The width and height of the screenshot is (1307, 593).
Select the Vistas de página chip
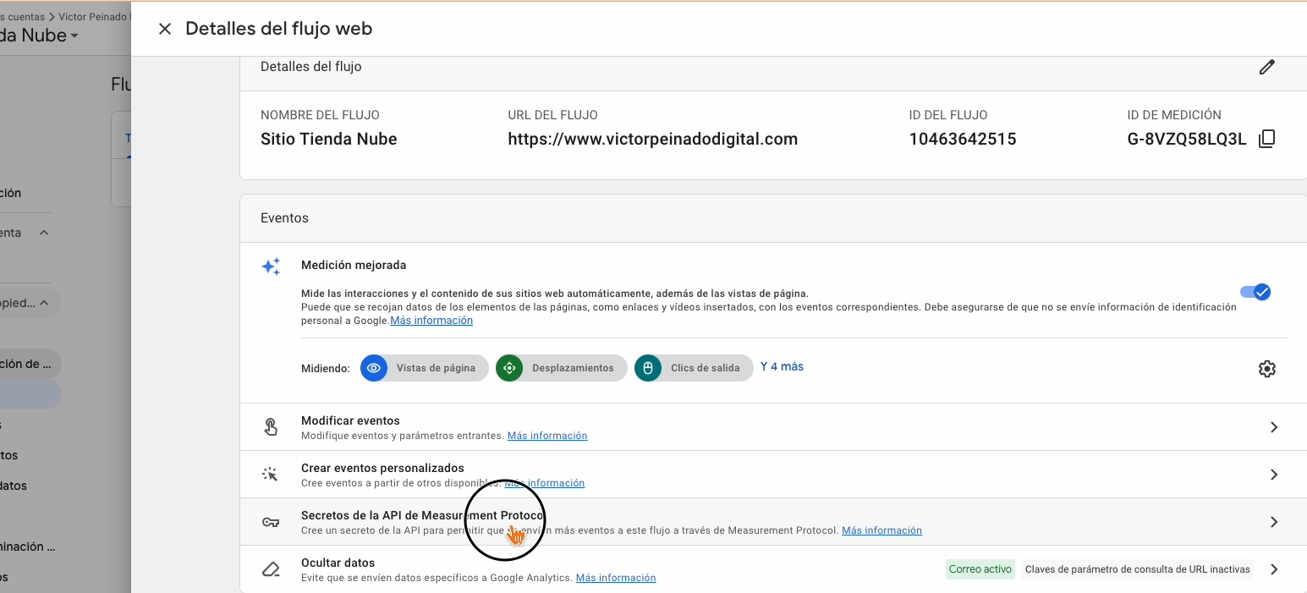(424, 368)
